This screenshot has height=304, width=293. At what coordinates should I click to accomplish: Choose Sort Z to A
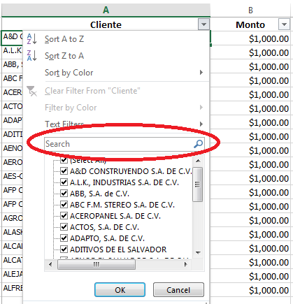click(x=64, y=56)
